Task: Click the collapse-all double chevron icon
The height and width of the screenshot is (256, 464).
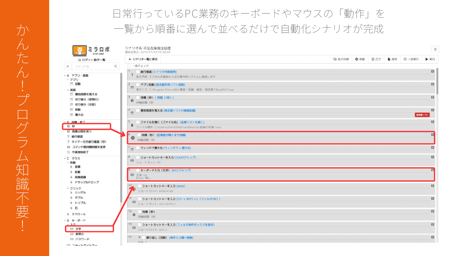Action: [x=68, y=66]
